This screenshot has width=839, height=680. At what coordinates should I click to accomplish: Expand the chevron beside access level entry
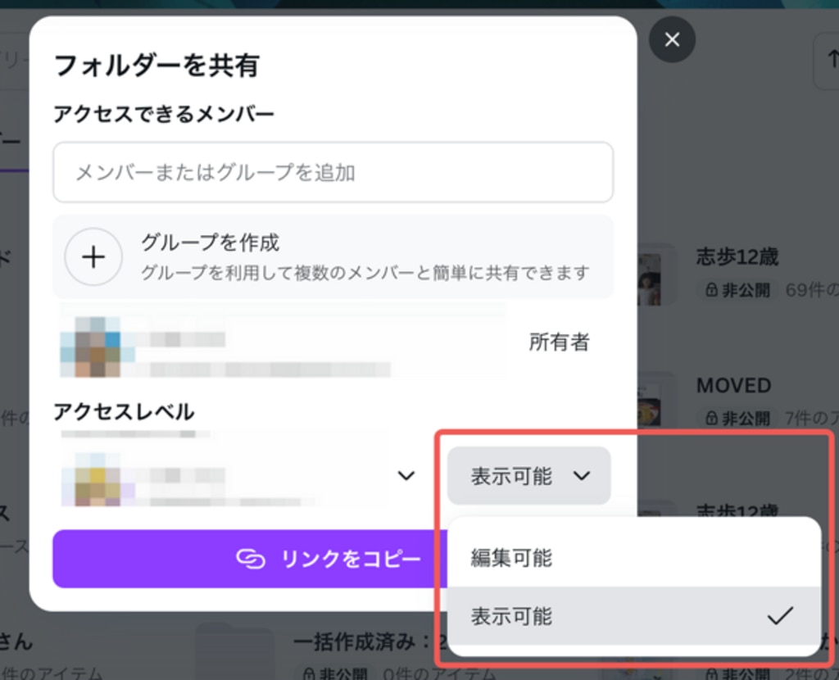(x=406, y=475)
